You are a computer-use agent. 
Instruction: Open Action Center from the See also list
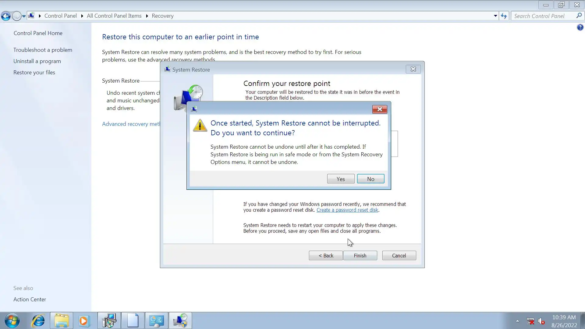pos(30,299)
